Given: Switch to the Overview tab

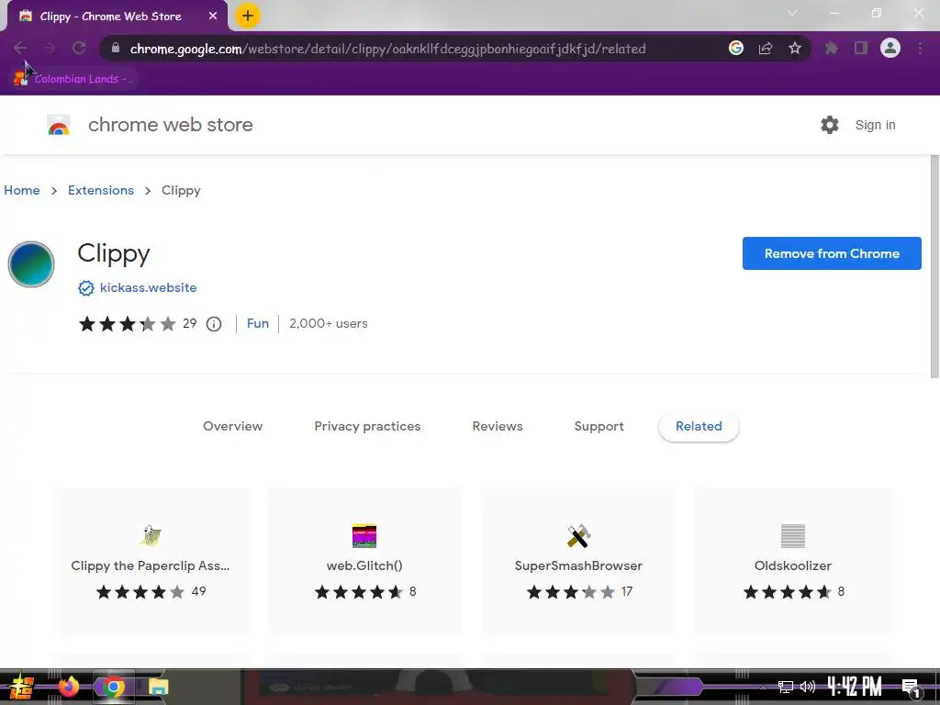Looking at the screenshot, I should point(232,426).
